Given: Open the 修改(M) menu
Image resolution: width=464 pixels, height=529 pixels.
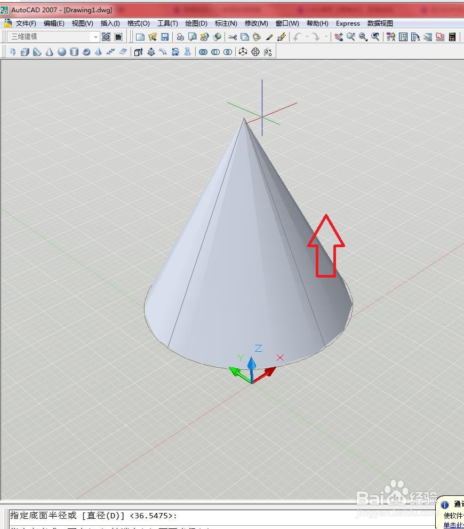Looking at the screenshot, I should click(x=256, y=23).
